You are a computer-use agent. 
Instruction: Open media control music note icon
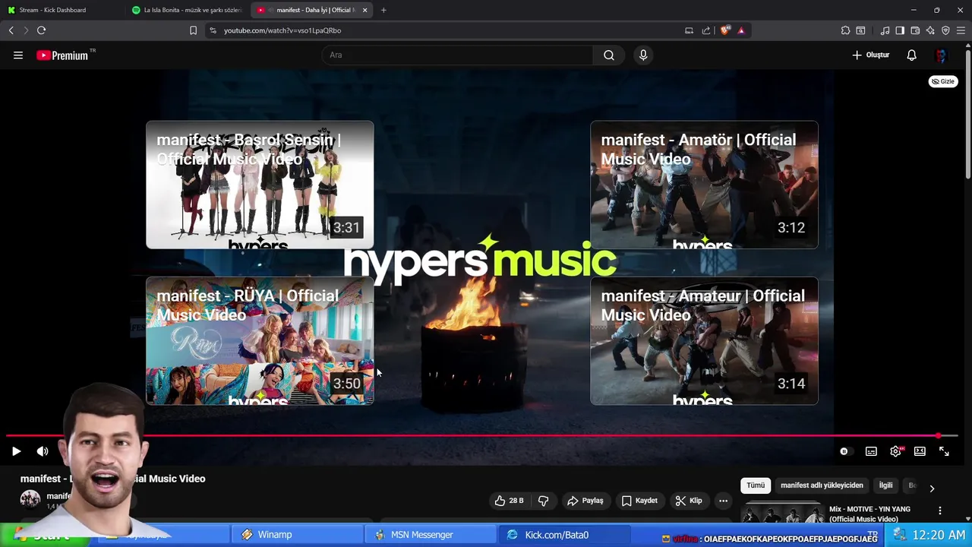tap(885, 30)
